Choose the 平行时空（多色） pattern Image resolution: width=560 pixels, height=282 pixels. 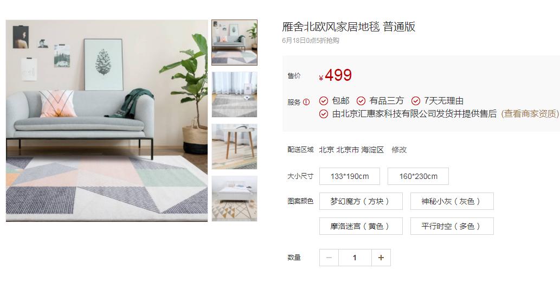pos(452,226)
